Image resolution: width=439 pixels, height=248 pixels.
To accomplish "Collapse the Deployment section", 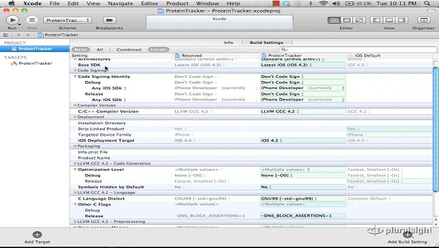I will (x=75, y=117).
